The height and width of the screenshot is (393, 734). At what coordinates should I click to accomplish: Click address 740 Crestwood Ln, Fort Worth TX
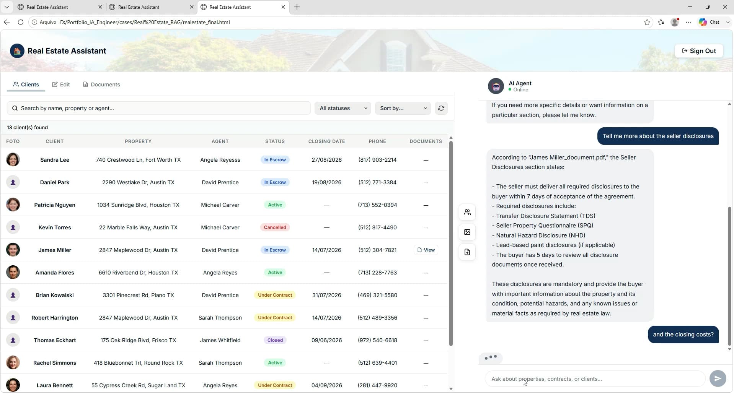click(138, 159)
